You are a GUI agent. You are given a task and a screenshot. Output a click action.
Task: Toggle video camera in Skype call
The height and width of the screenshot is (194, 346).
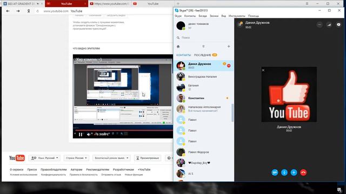click(x=275, y=172)
